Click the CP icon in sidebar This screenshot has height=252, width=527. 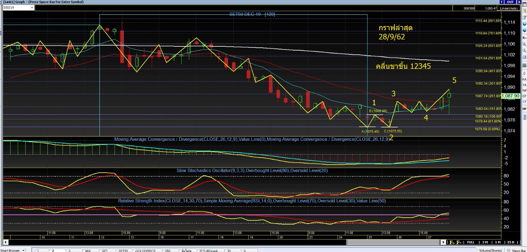[525, 96]
